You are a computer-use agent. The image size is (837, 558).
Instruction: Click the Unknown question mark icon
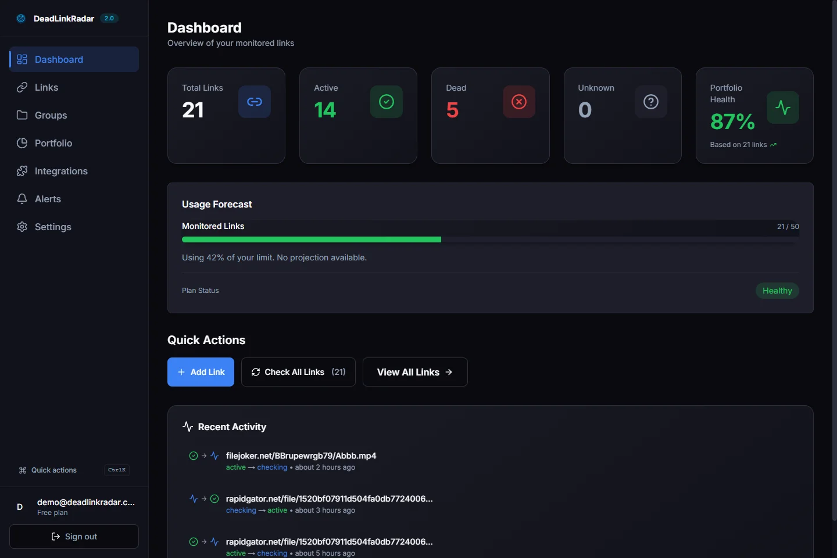pos(650,102)
